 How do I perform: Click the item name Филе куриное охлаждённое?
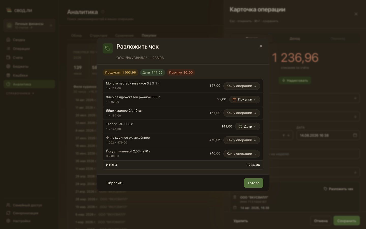(128, 138)
